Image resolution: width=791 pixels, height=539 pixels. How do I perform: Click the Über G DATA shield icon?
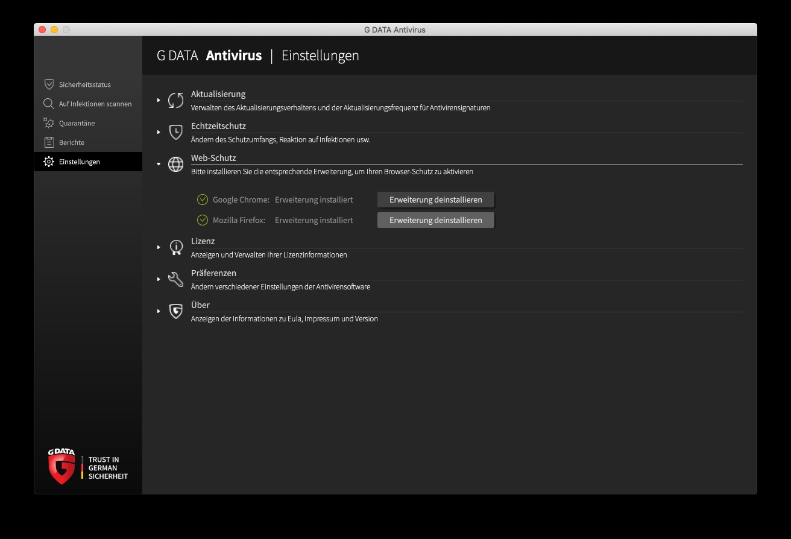pyautogui.click(x=175, y=311)
